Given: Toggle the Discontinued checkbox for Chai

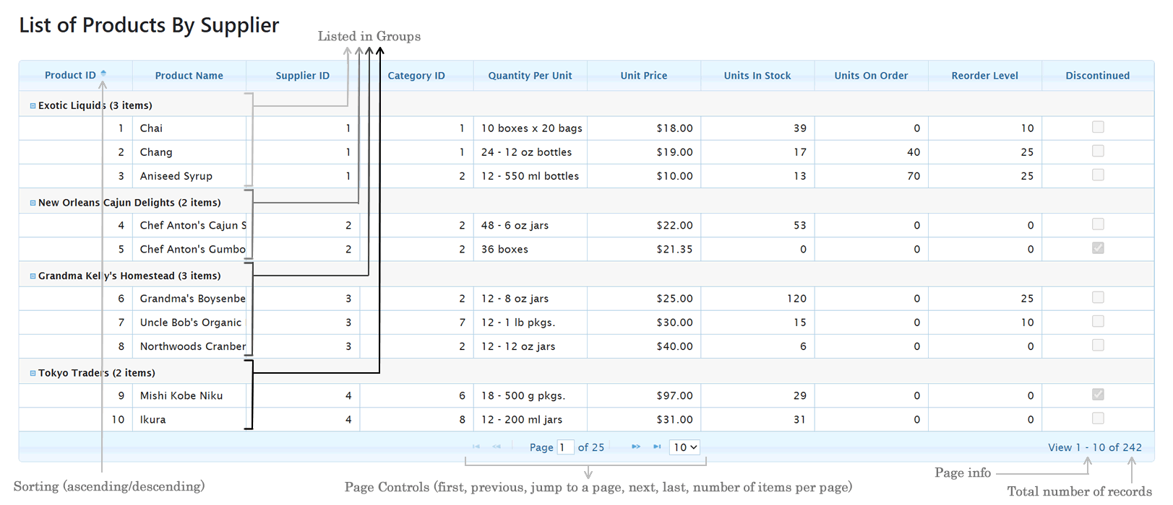Looking at the screenshot, I should [x=1098, y=127].
